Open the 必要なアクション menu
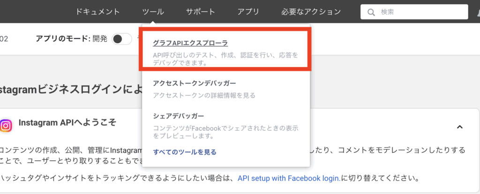Viewport: 480px width, 194px height. [x=311, y=12]
